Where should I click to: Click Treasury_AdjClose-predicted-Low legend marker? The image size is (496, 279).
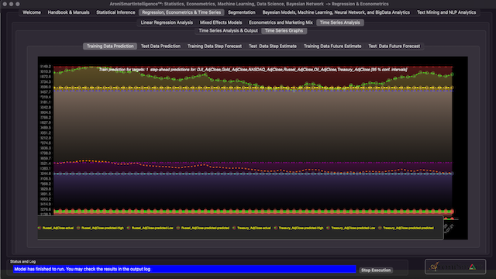(x=328, y=228)
